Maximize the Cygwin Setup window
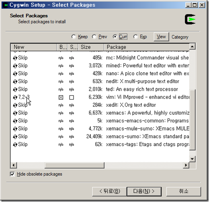This screenshot has width=209, height=202. tap(195, 5)
